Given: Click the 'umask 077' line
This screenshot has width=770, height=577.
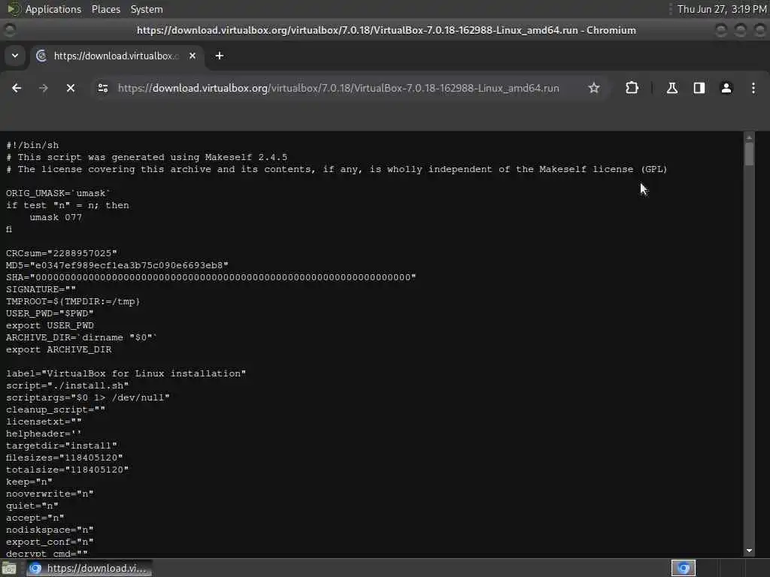Looking at the screenshot, I should click(56, 217).
